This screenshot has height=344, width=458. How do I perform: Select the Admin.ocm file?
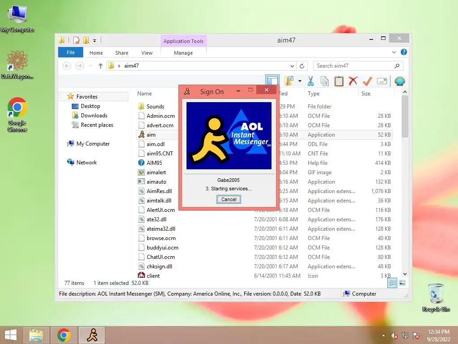pyautogui.click(x=161, y=116)
